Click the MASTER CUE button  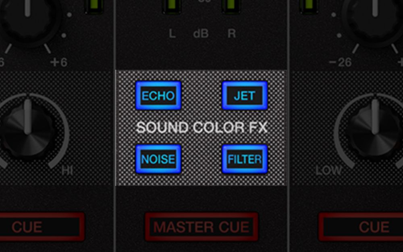201,227
